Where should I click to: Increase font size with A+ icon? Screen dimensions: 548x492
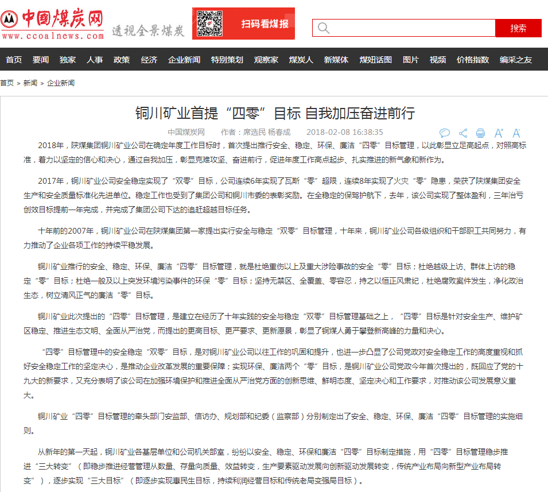click(x=499, y=133)
